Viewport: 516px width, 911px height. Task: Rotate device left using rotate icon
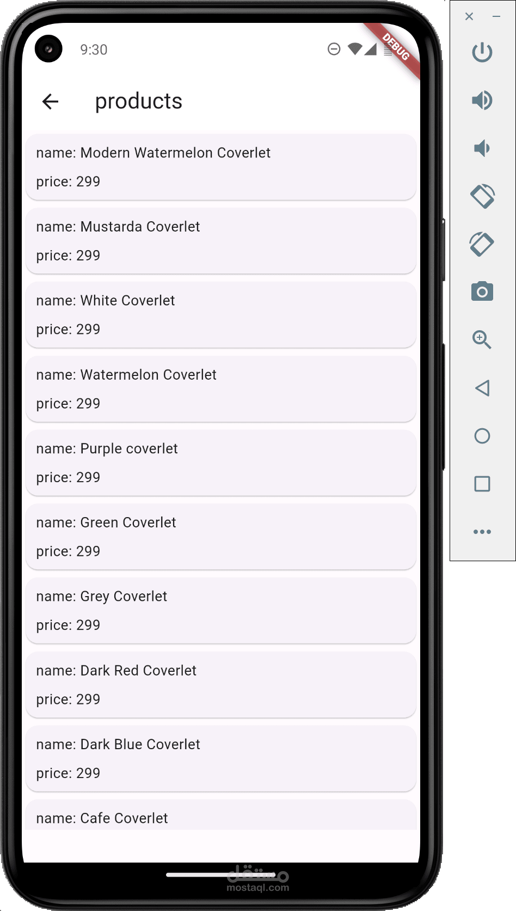tap(482, 196)
